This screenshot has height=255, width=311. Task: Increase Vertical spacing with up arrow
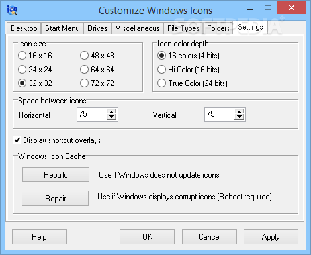[240, 112]
